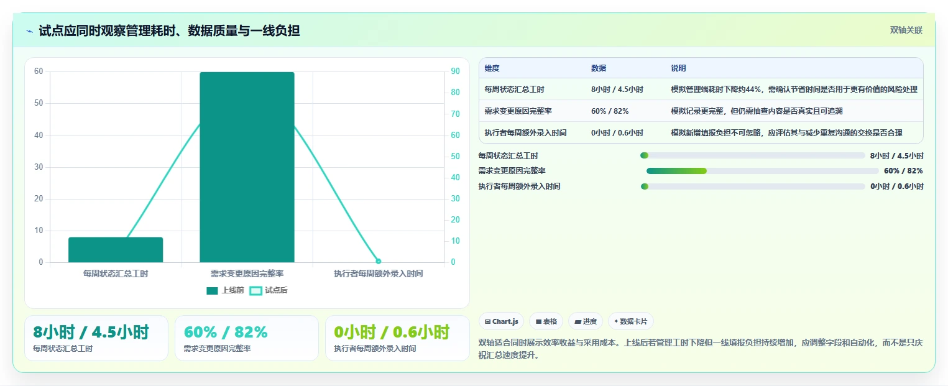948x386 pixels.
Task: Click the summary paragraph starting 双轴适合同时展示
Action: (x=701, y=349)
